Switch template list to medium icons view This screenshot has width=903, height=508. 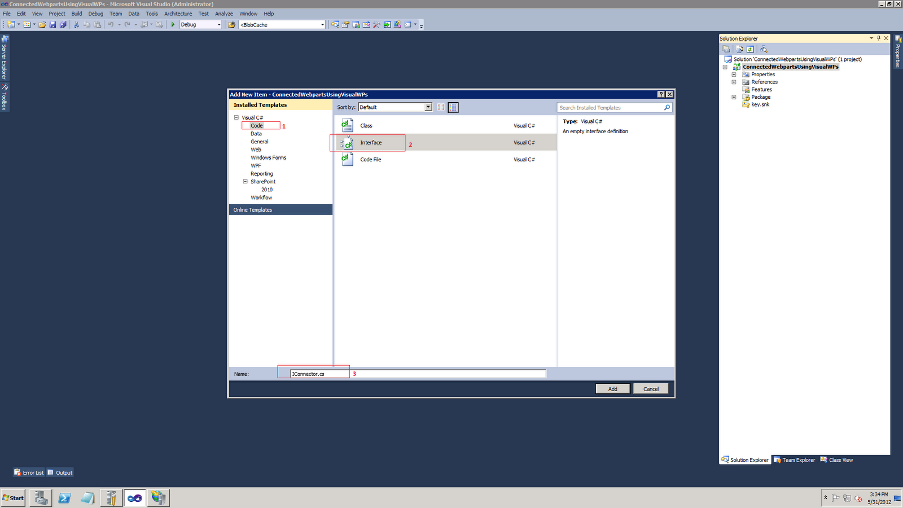[453, 107]
